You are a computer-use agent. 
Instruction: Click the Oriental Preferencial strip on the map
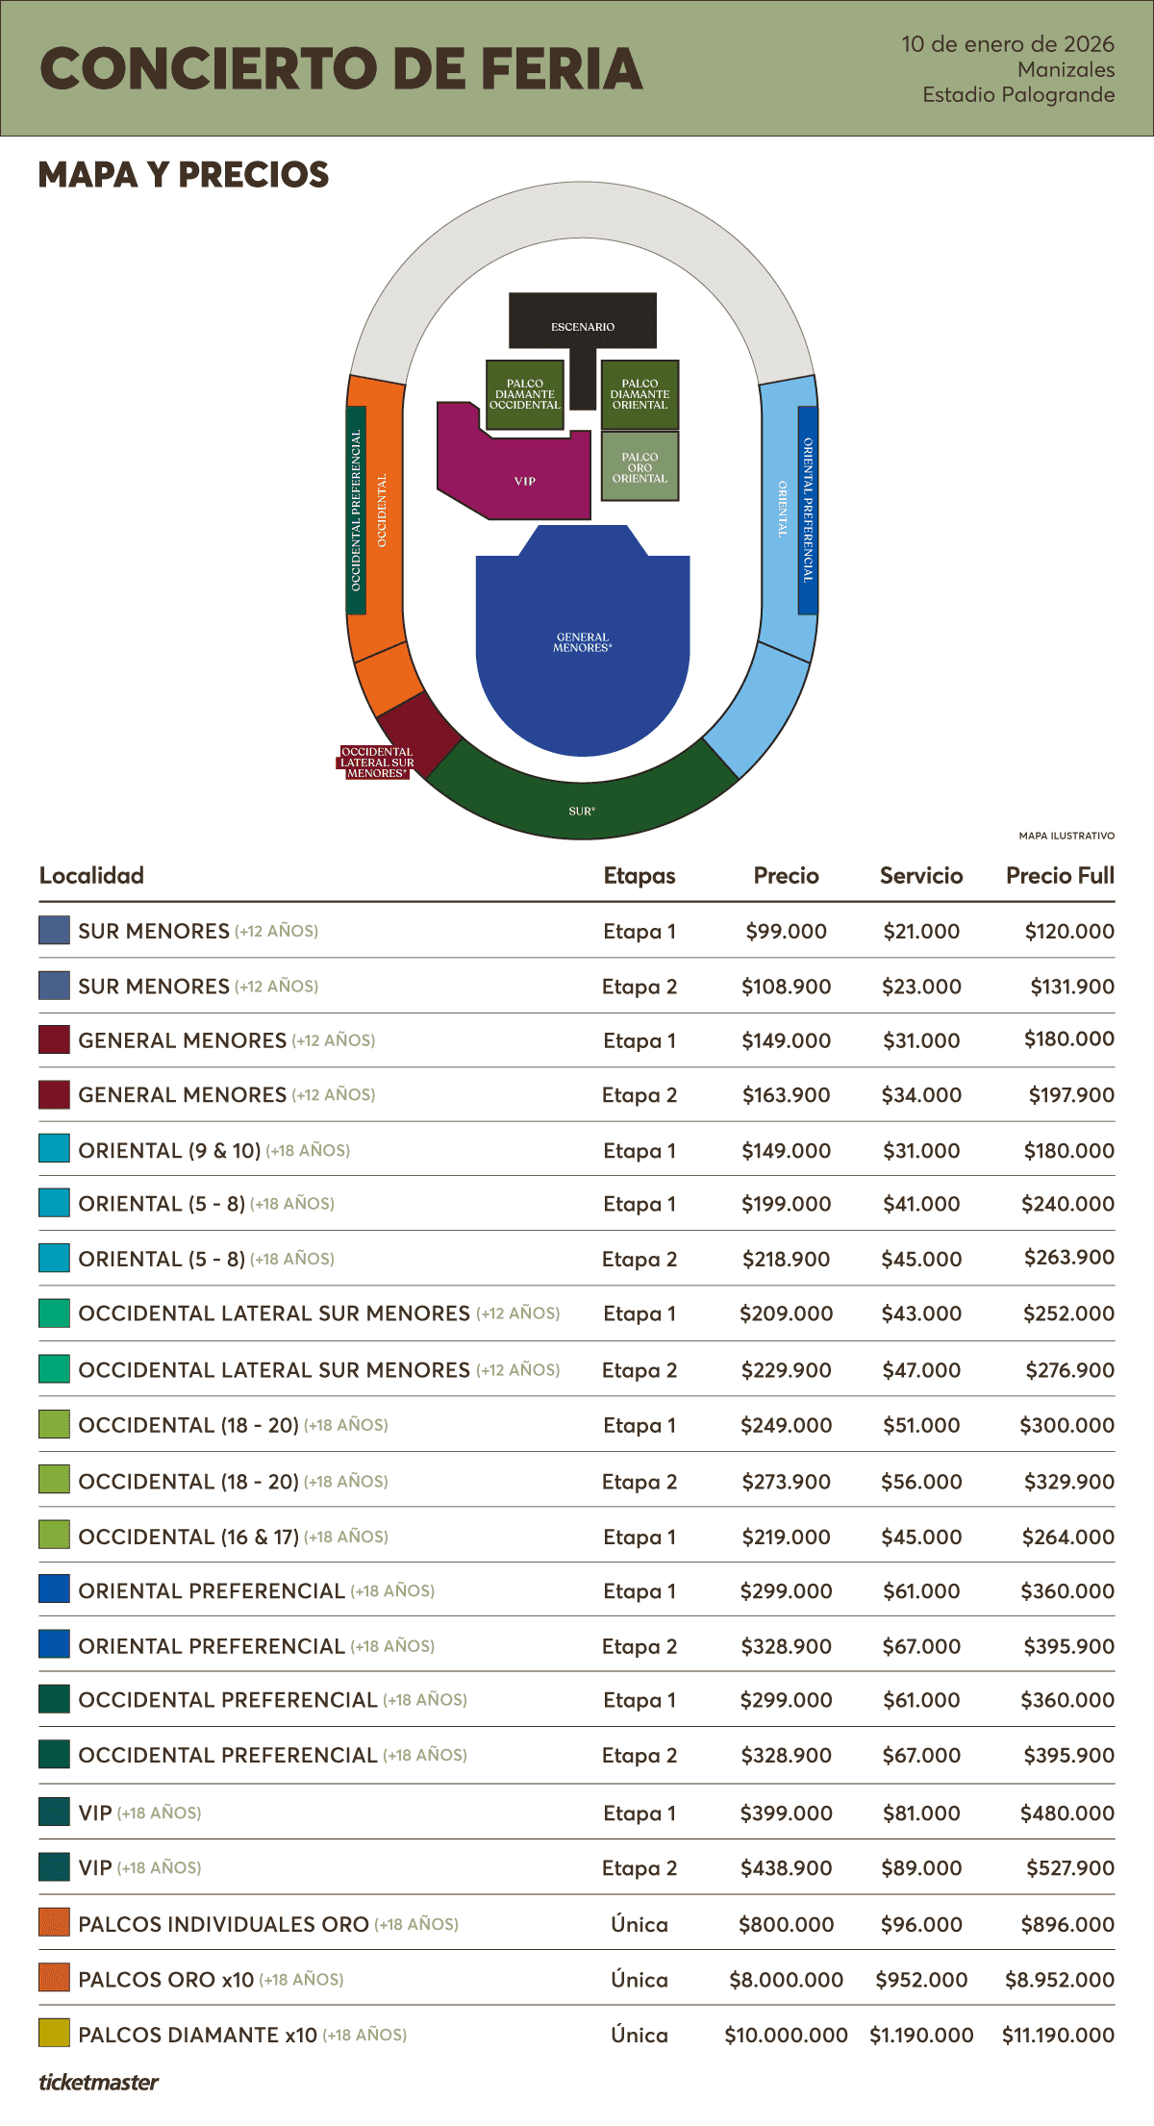[x=808, y=510]
